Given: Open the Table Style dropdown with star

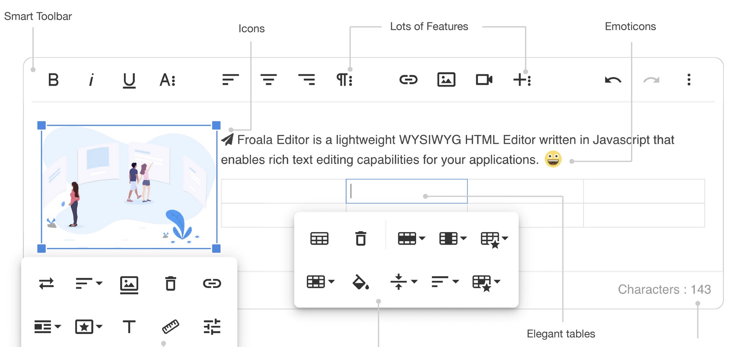Looking at the screenshot, I should (x=494, y=239).
